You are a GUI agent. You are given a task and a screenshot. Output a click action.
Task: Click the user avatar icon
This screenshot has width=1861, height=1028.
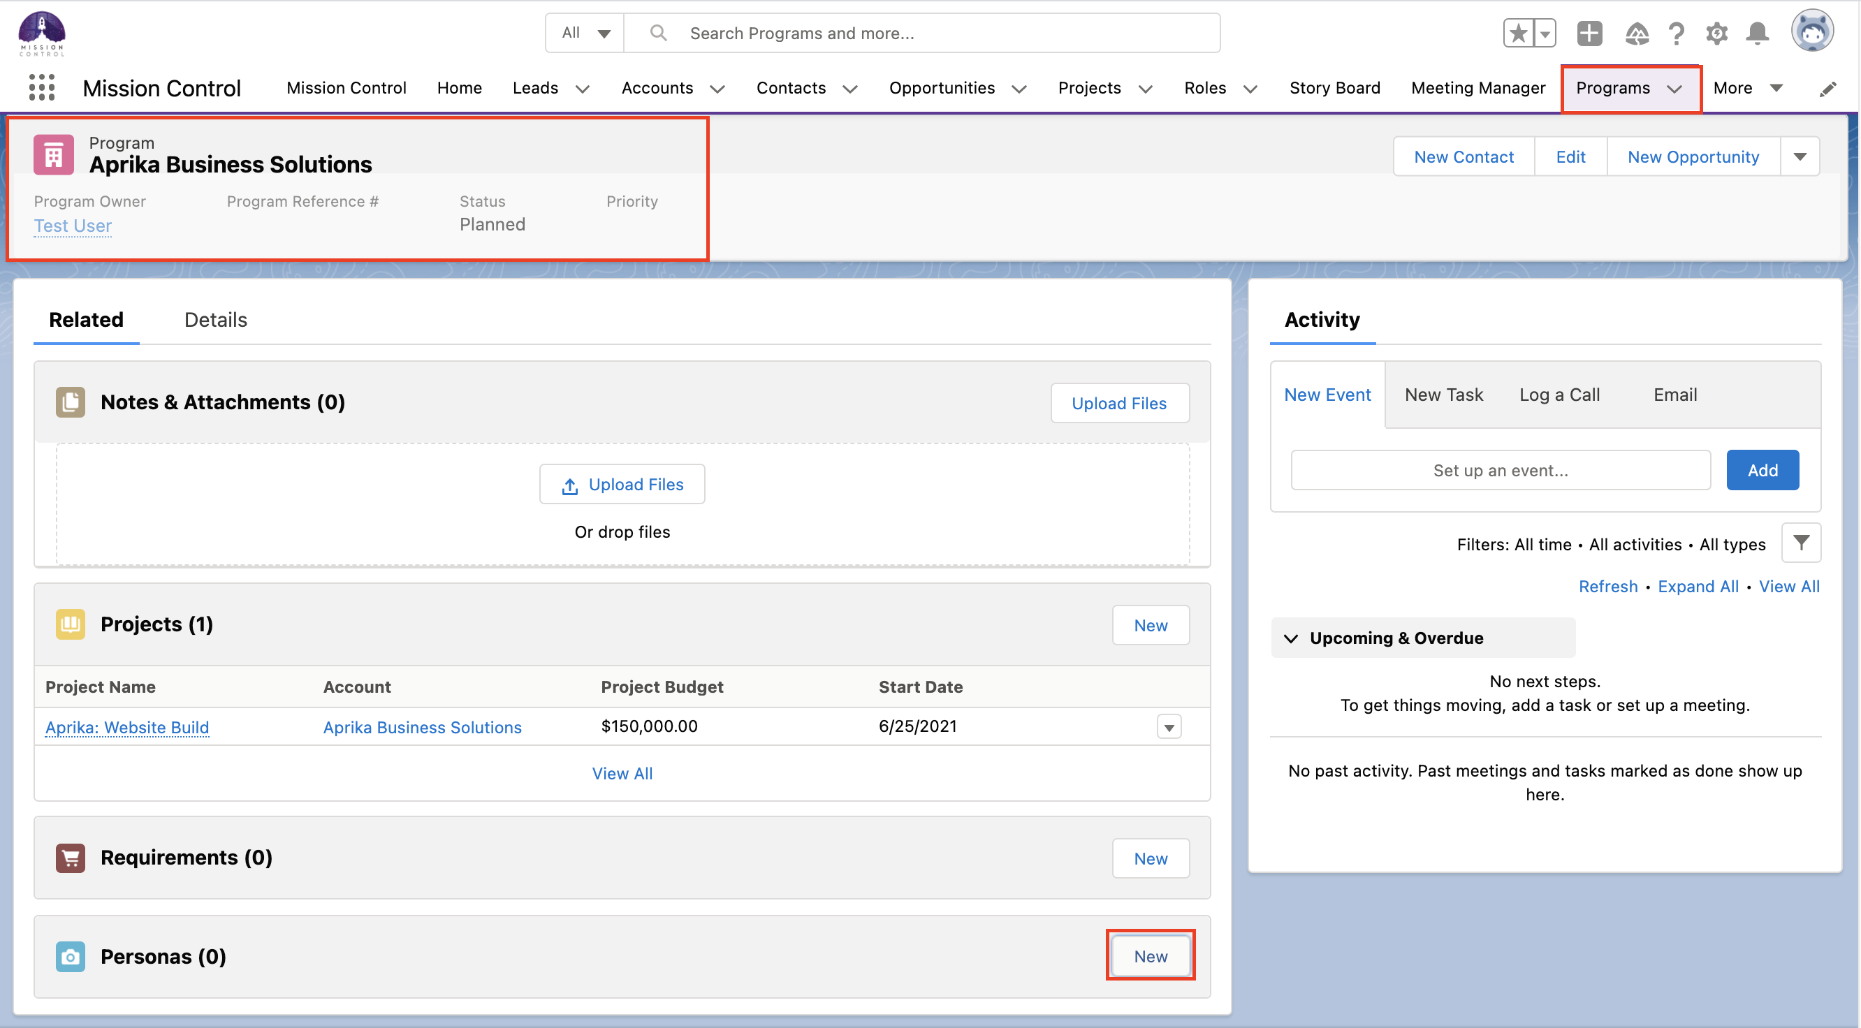[1812, 30]
